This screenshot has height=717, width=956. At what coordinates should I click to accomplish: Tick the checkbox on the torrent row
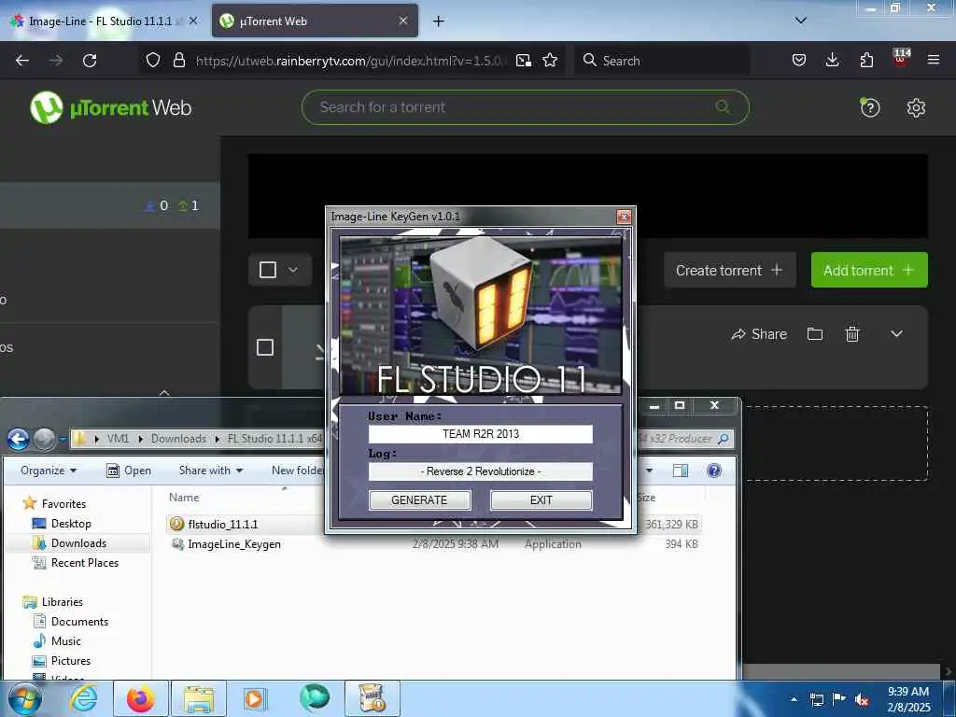264,347
